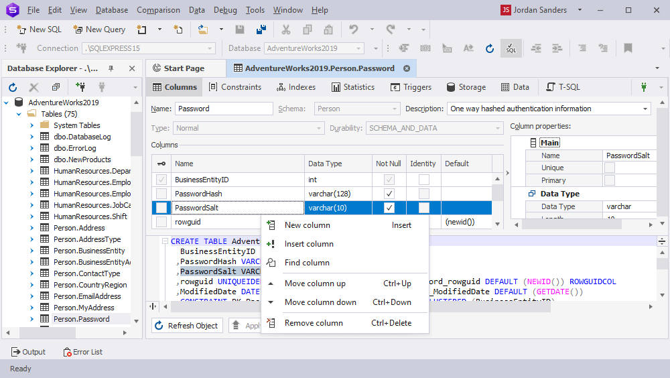Click the Cut scissors icon
The width and height of the screenshot is (670, 378).
pos(286,29)
